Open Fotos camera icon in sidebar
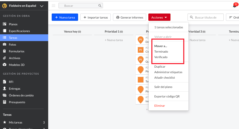The width and height of the screenshot is (239, 129). (x=5, y=44)
